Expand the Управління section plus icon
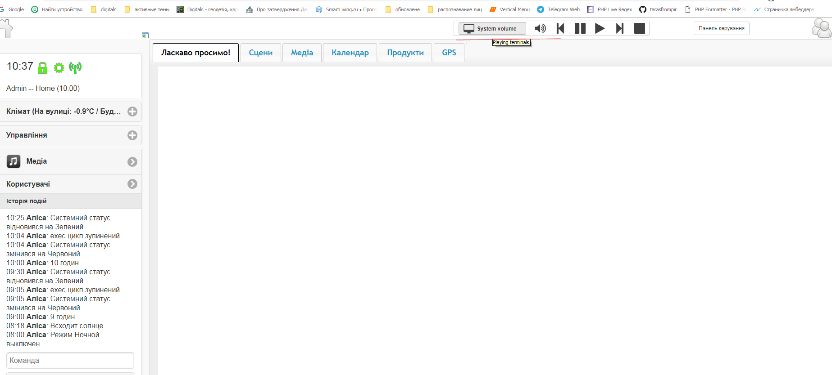Image resolution: width=832 pixels, height=375 pixels. (132, 135)
